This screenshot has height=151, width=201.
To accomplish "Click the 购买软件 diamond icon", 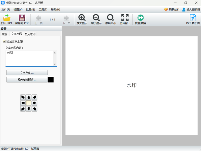I will tap(166, 10).
